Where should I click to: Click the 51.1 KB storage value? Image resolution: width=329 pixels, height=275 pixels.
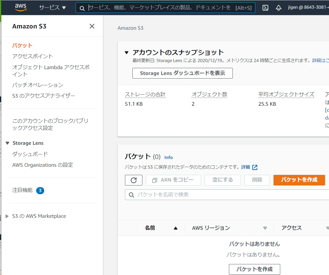pos(134,104)
